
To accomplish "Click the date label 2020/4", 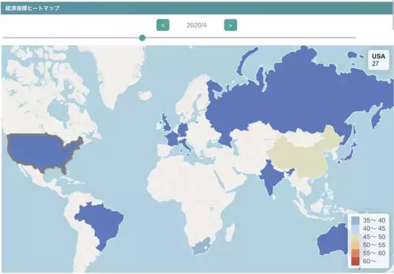I will 196,26.
